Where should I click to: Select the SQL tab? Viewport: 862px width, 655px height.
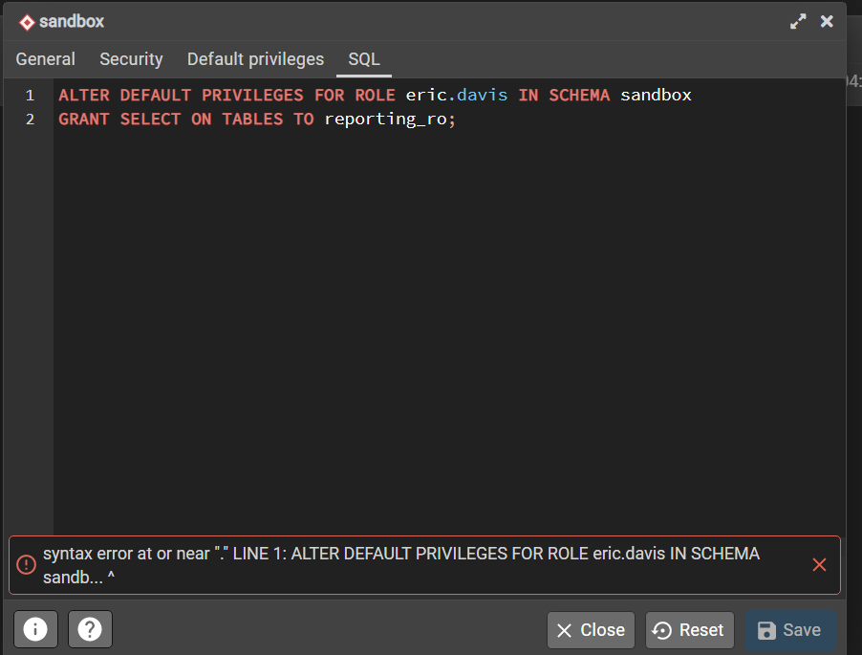point(364,59)
